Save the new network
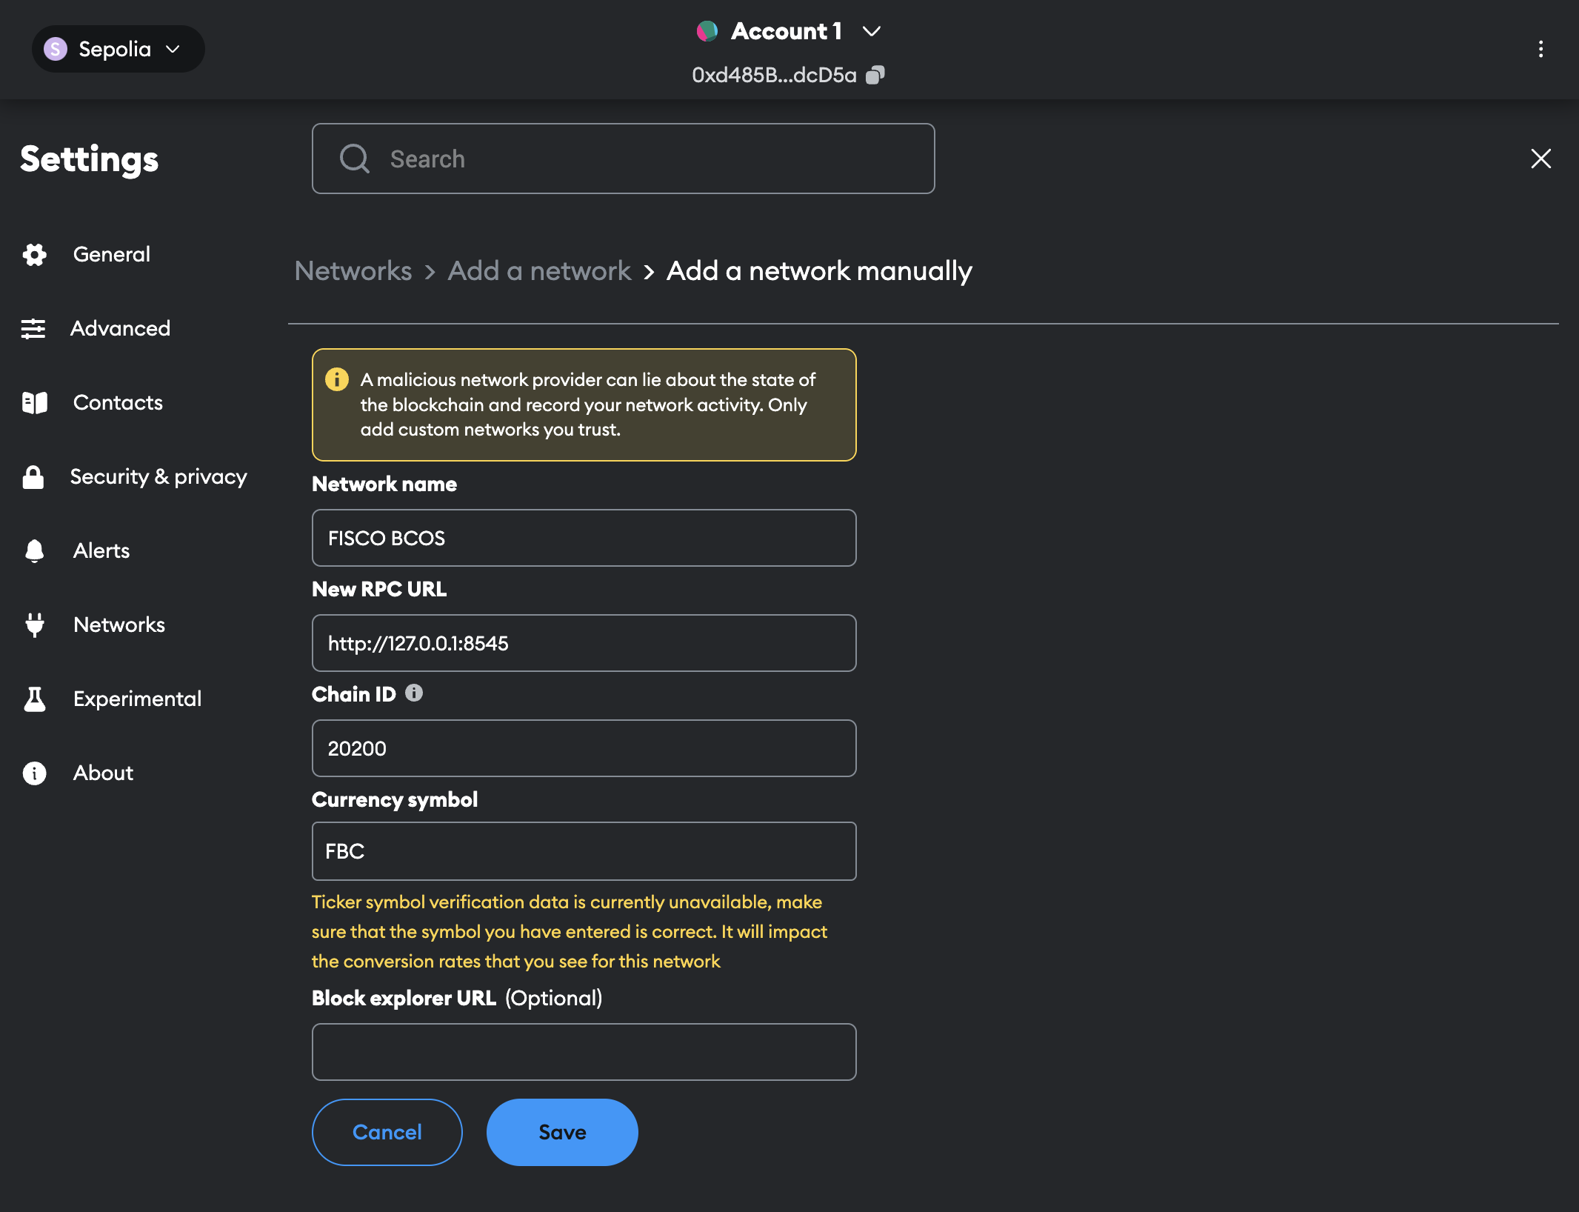This screenshot has height=1212, width=1579. point(562,1132)
